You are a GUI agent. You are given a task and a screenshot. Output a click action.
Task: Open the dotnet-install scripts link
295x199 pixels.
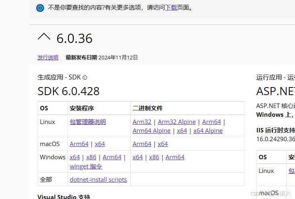click(x=98, y=180)
